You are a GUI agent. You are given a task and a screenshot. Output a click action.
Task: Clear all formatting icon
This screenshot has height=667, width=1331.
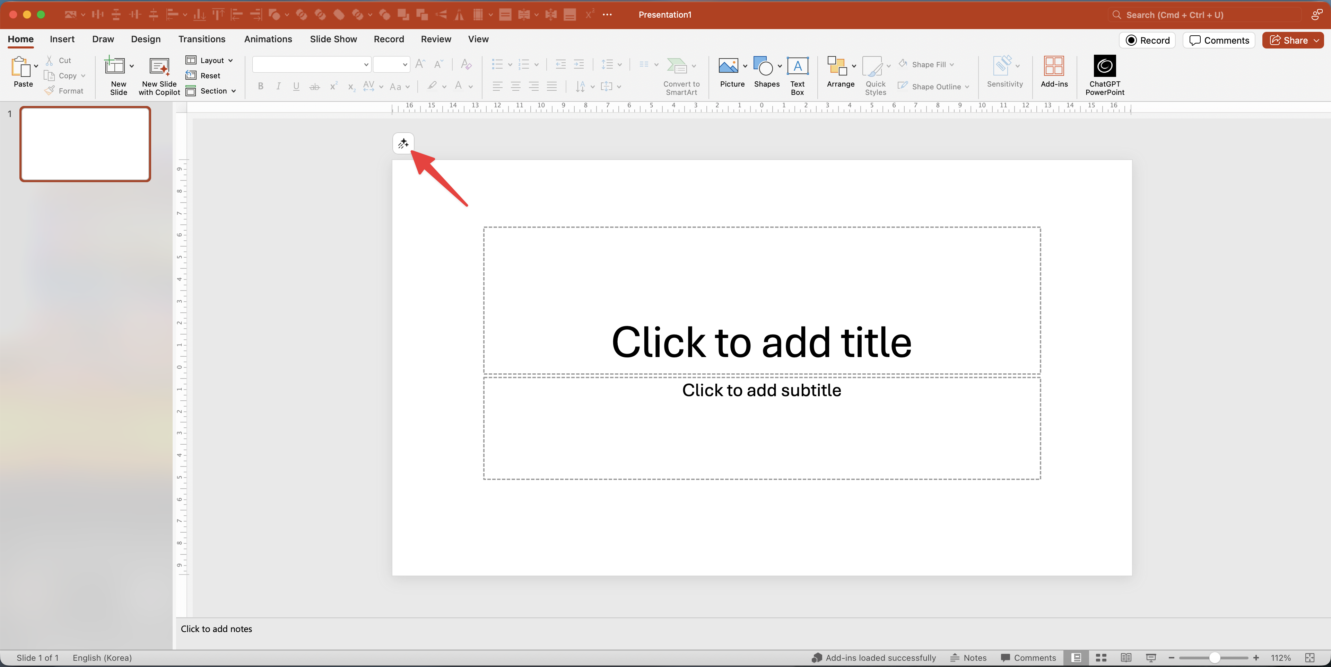tap(466, 64)
